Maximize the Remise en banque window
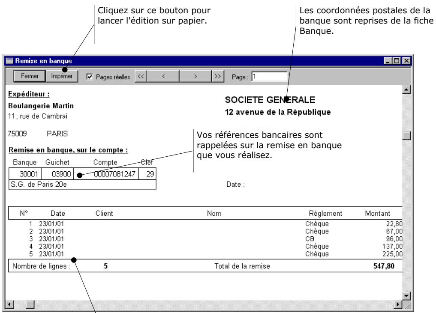The height and width of the screenshot is (313, 436). pyautogui.click(x=397, y=61)
